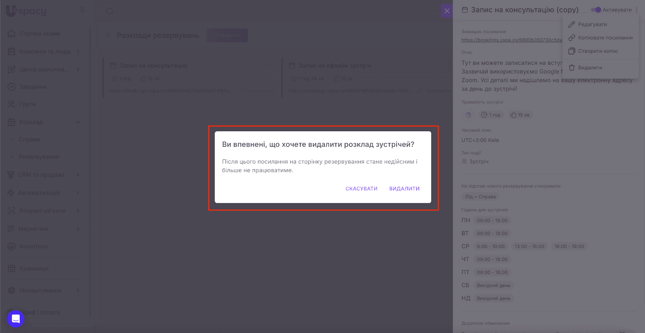Click the 8:00 - 10:00 chip for СР
645x333 pixels.
pos(491,246)
